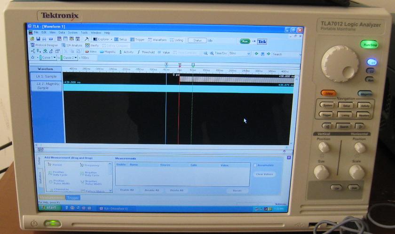The width and height of the screenshot is (395, 234).
Task: Click the Windows start button
Action: click(50, 208)
